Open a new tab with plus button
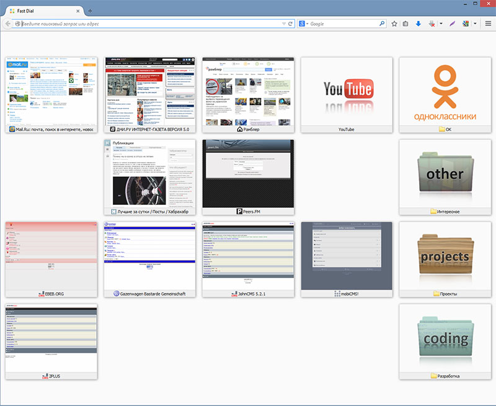Image resolution: width=496 pixels, height=406 pixels. coord(91,11)
